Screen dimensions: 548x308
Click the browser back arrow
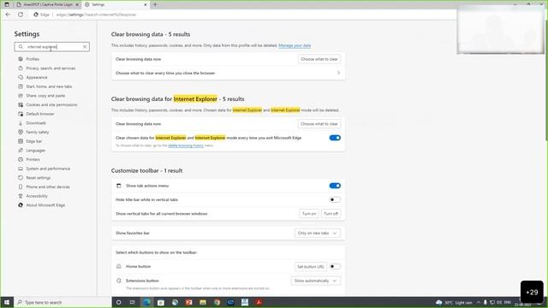tap(8, 15)
